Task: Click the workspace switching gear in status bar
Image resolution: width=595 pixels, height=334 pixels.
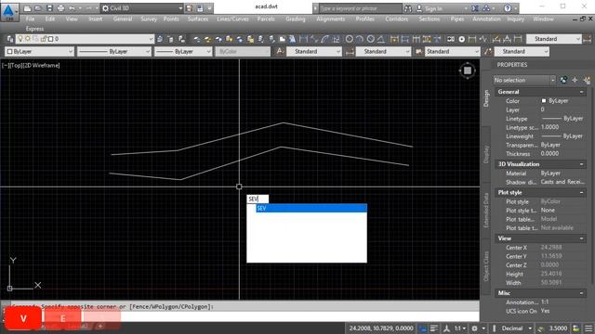Action: click(x=474, y=328)
